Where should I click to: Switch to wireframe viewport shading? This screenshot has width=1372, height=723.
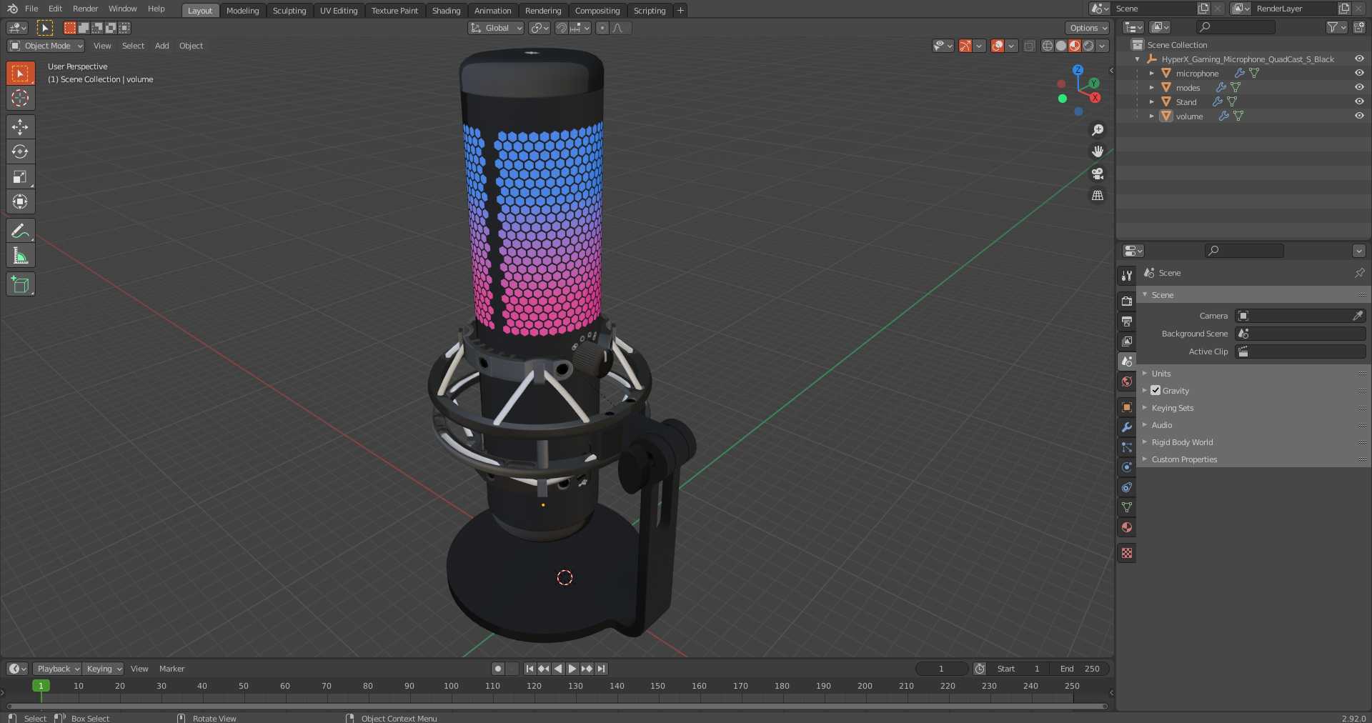pos(1048,46)
